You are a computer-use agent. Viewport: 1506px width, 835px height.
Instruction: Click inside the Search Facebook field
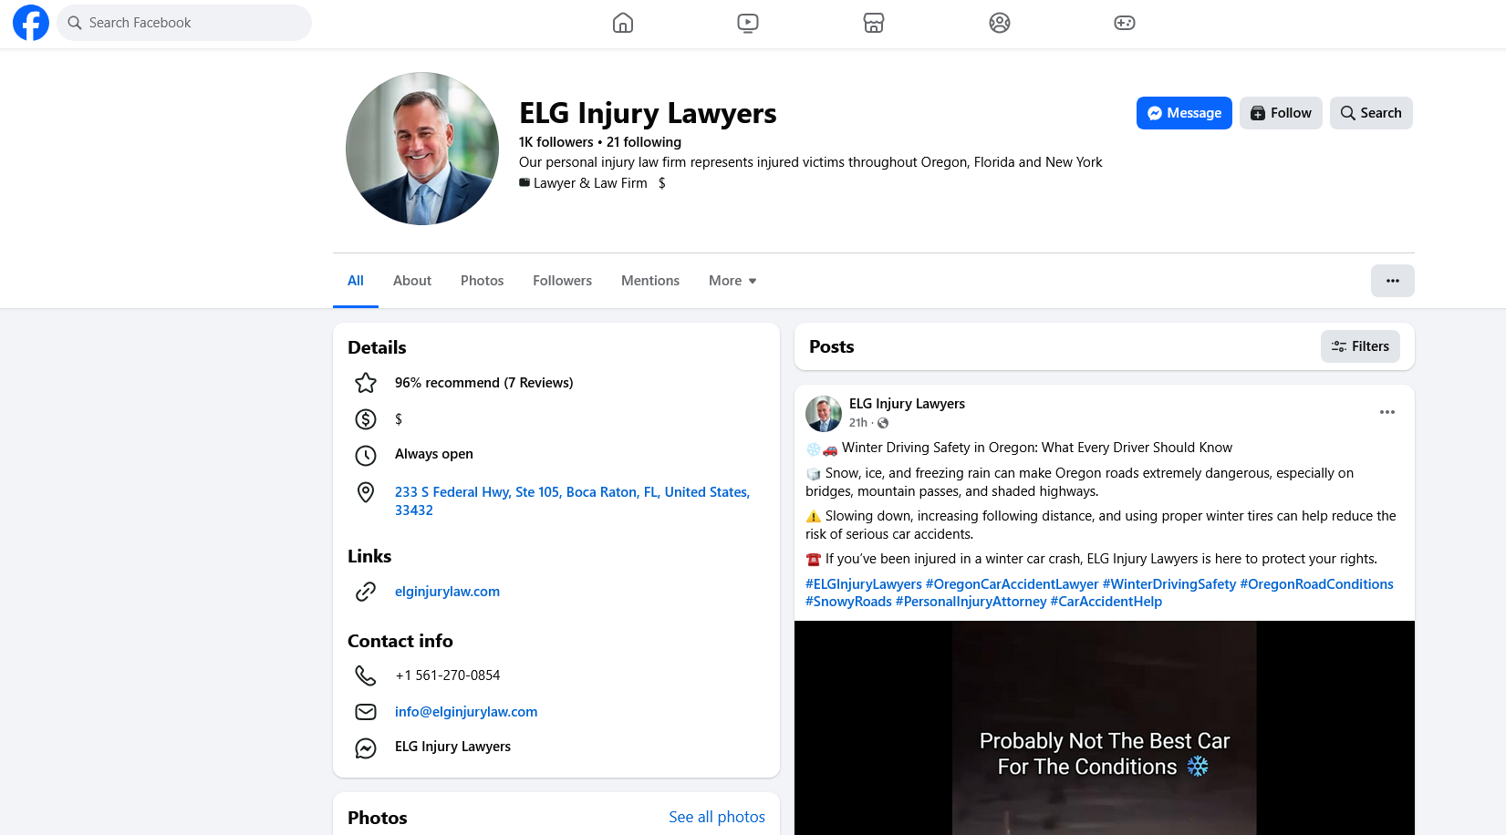pos(182,22)
